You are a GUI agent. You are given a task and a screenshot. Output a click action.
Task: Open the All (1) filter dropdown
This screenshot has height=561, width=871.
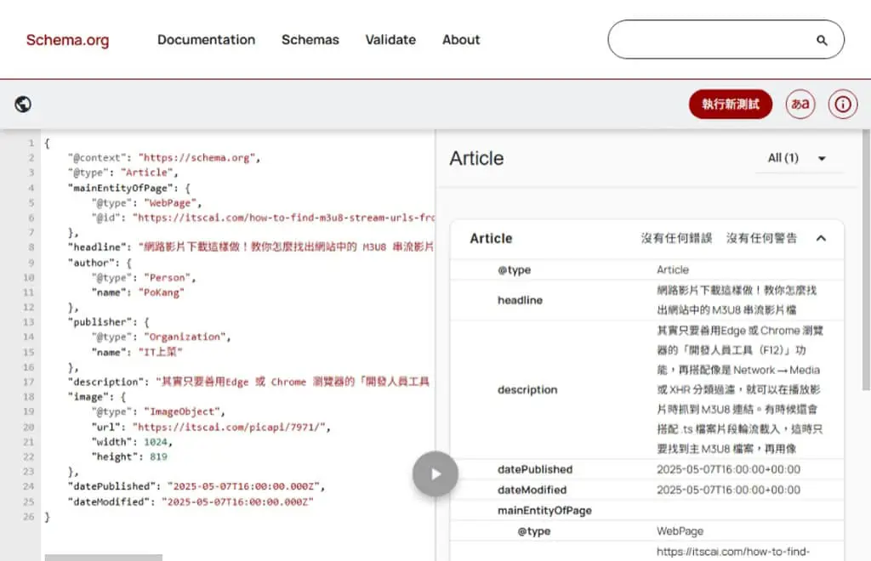798,159
